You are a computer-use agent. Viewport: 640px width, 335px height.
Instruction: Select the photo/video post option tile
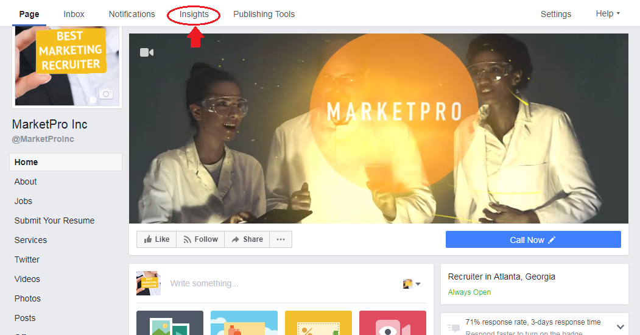170,323
